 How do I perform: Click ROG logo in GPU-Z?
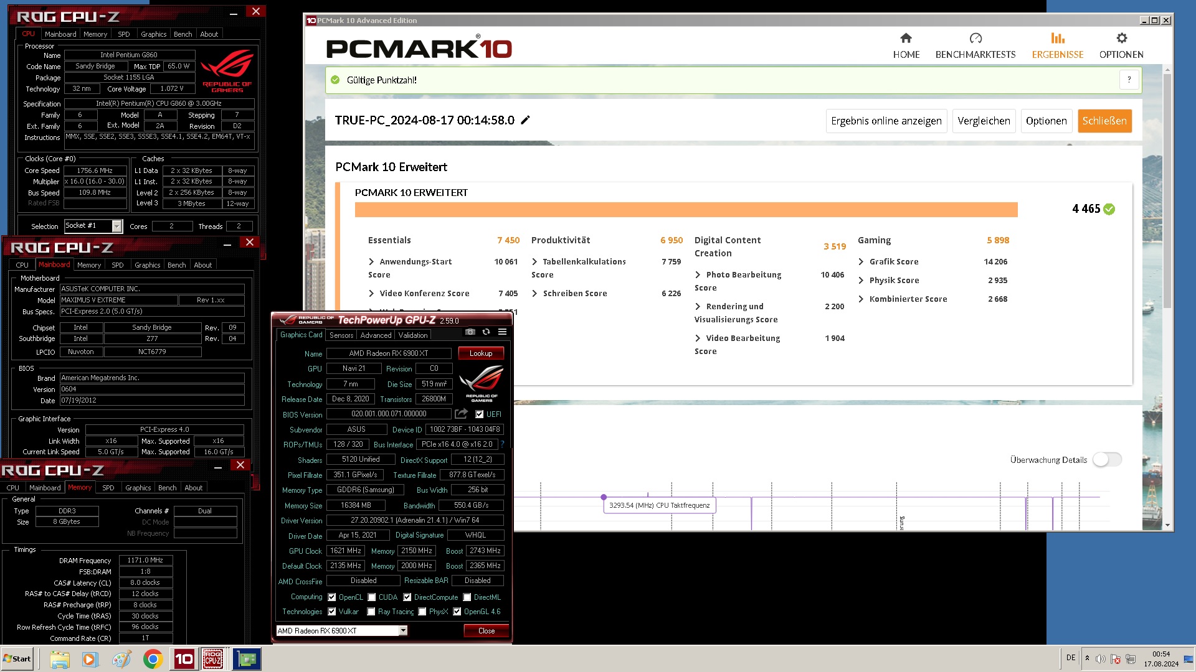(x=482, y=384)
